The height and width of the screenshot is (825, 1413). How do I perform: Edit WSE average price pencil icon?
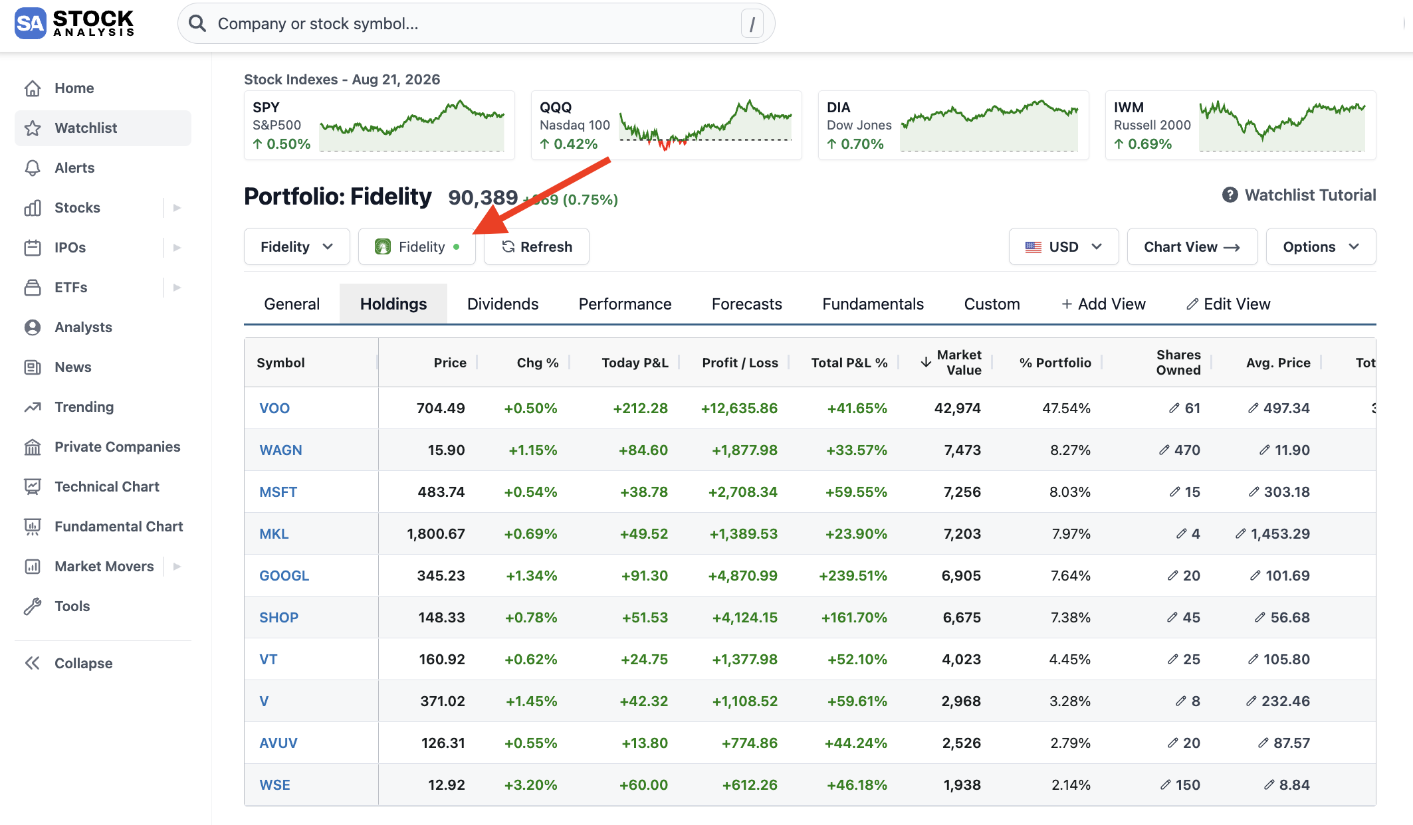1269,784
